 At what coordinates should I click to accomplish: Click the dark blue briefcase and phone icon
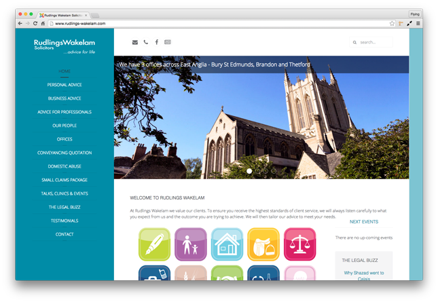point(154,273)
